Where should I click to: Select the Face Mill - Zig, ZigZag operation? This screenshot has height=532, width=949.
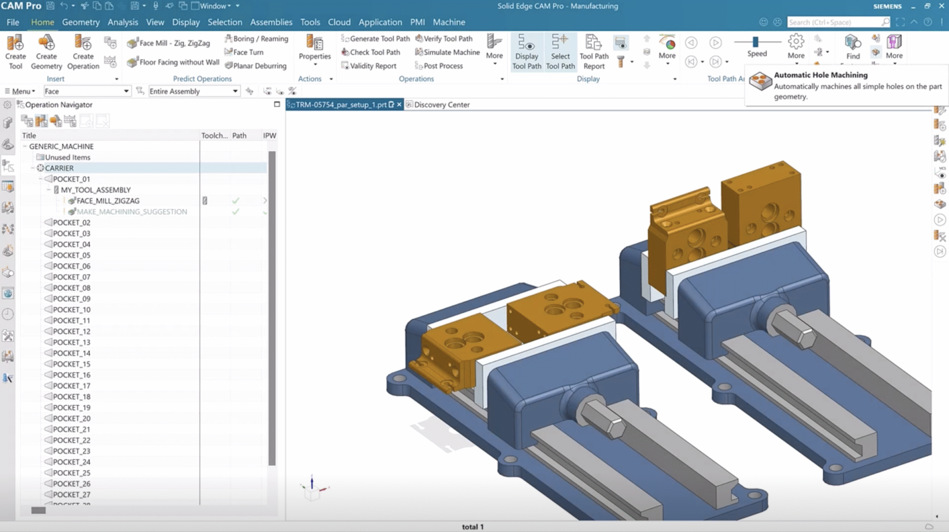pos(169,43)
